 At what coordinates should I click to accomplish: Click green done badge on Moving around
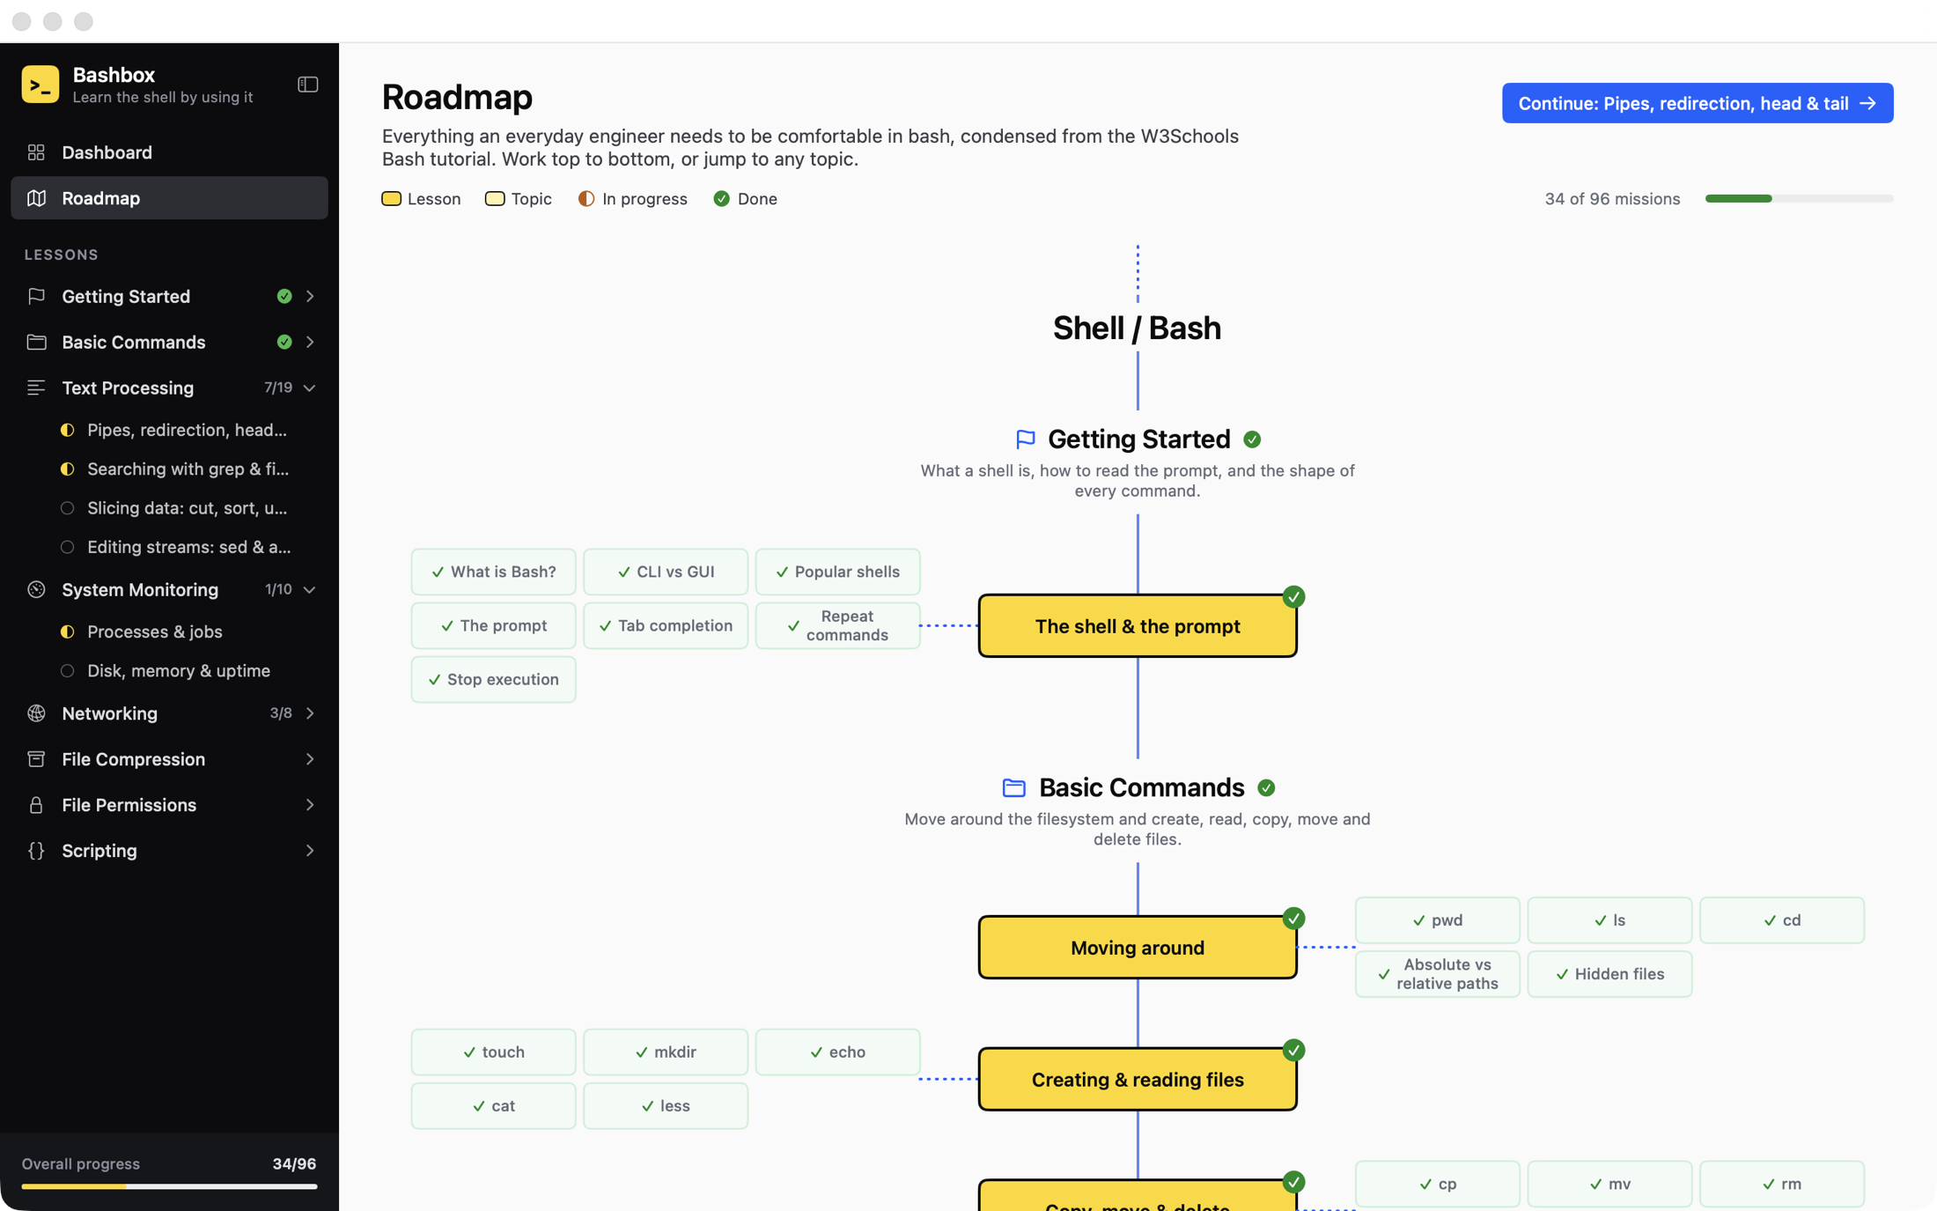[x=1293, y=919]
